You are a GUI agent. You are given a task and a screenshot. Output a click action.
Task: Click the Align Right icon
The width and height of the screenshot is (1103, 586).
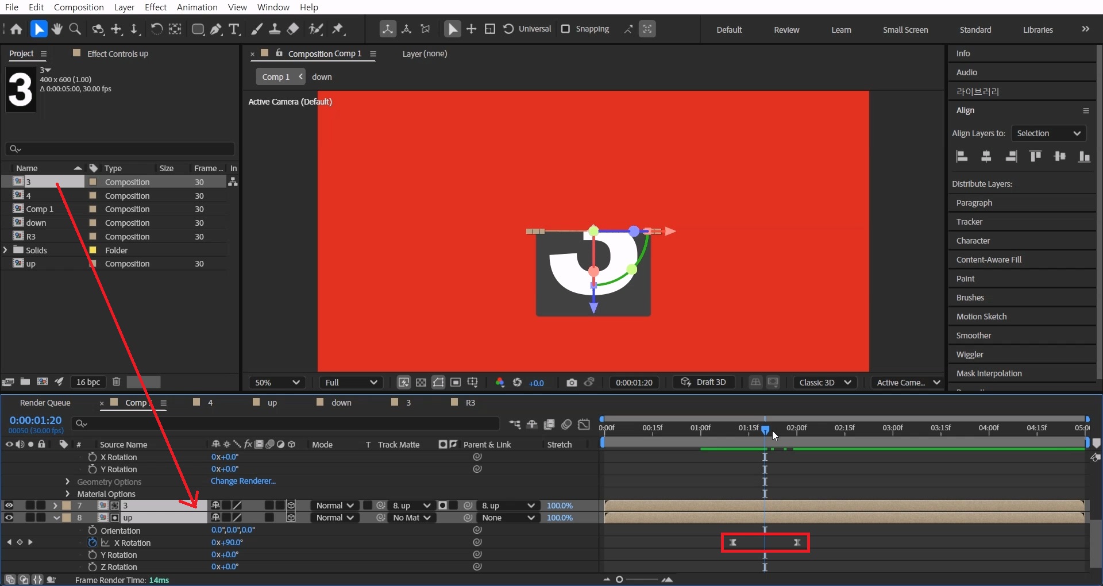coord(1011,156)
